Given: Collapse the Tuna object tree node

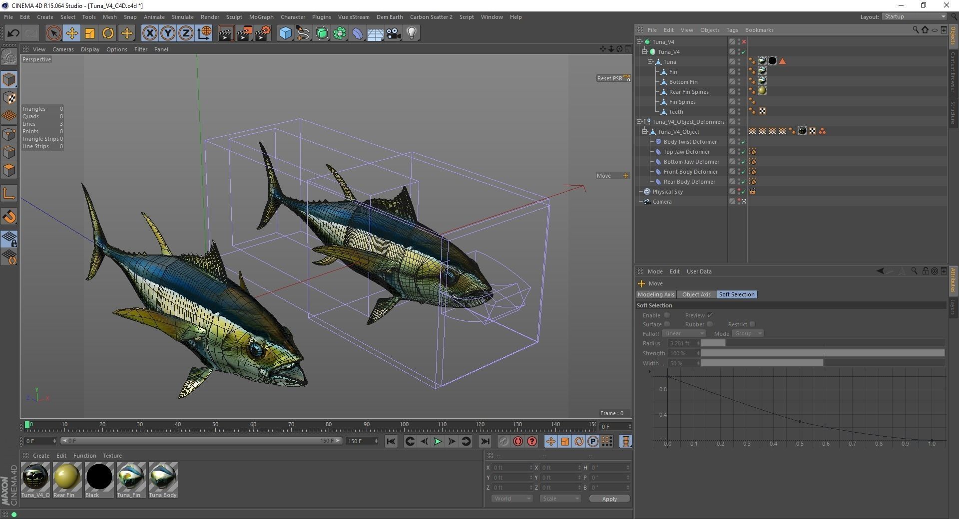Looking at the screenshot, I should [x=650, y=62].
